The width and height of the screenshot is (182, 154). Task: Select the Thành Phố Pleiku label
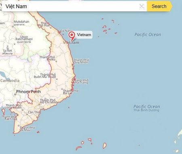point(47,58)
